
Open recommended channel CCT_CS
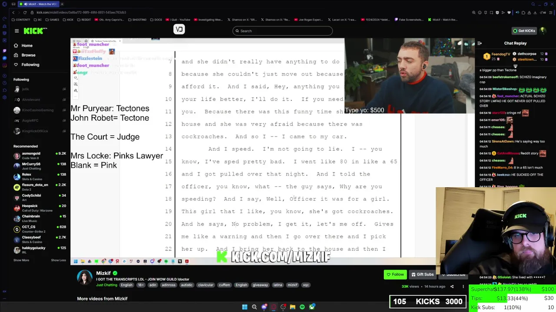click(39, 229)
